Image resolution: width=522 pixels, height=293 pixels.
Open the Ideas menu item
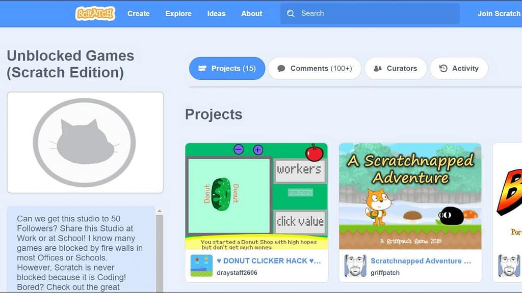pos(216,14)
